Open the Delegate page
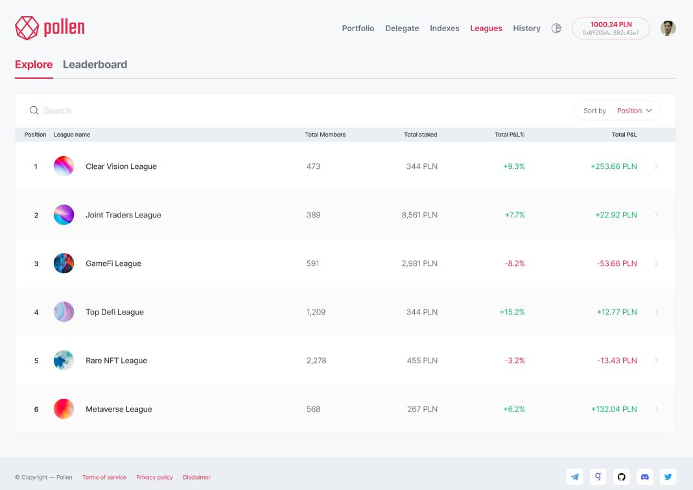The image size is (693, 490). tap(402, 28)
